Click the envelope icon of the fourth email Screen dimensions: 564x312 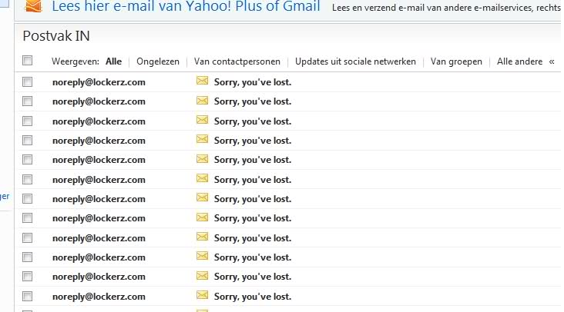[203, 139]
